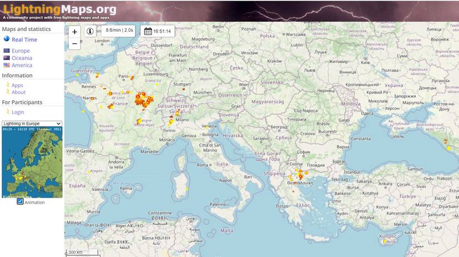This screenshot has width=459, height=257.
Task: Select Europe in Maps and statistics
Action: coord(21,51)
